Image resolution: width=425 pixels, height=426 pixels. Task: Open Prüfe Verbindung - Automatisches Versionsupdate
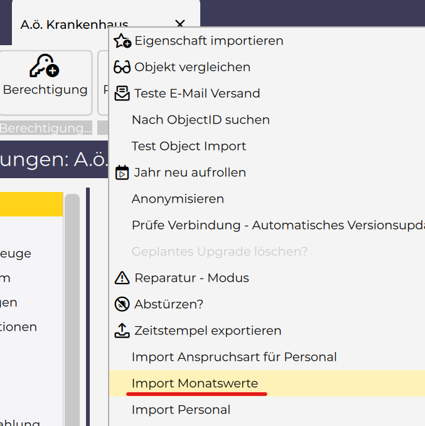pyautogui.click(x=276, y=225)
